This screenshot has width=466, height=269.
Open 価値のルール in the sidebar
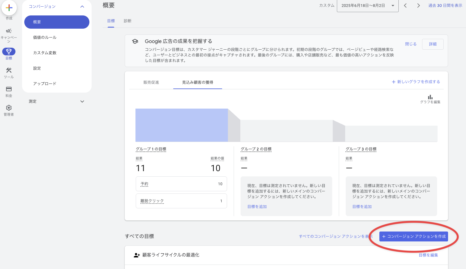pos(45,37)
